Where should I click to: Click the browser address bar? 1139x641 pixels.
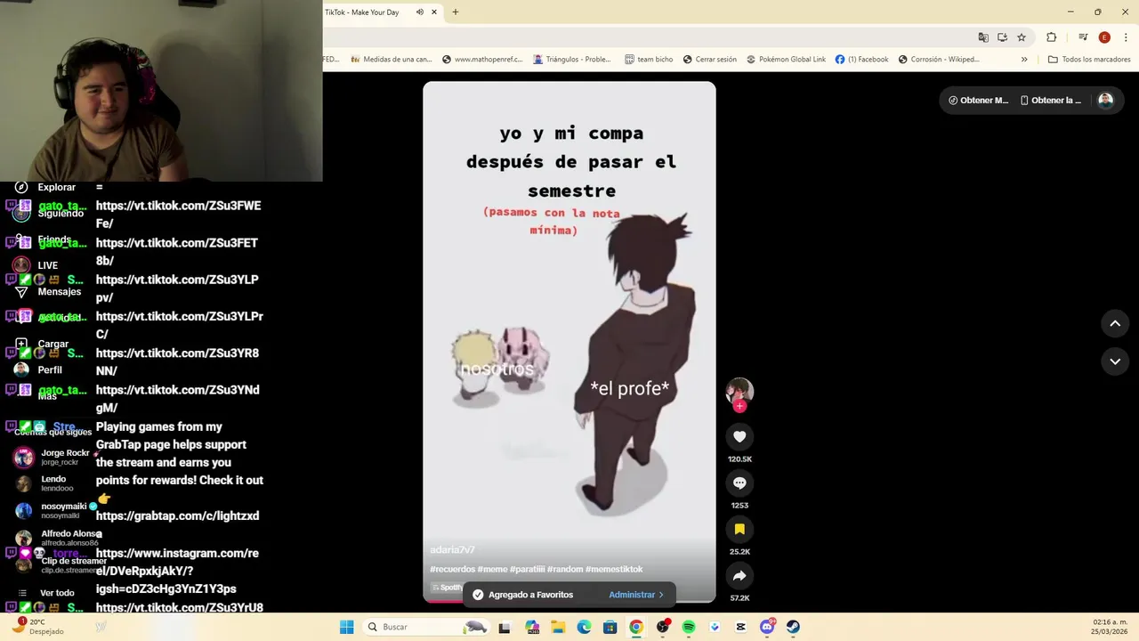tap(648, 37)
